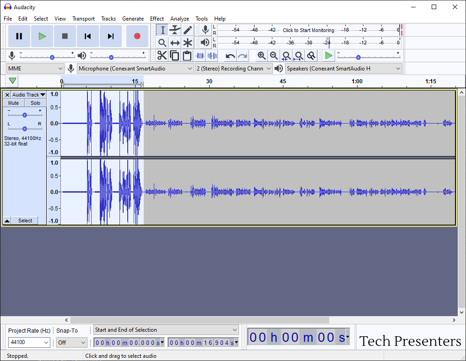Click the recording volume slider
Image resolution: width=466 pixels, height=361 pixels.
pyautogui.click(x=47, y=57)
